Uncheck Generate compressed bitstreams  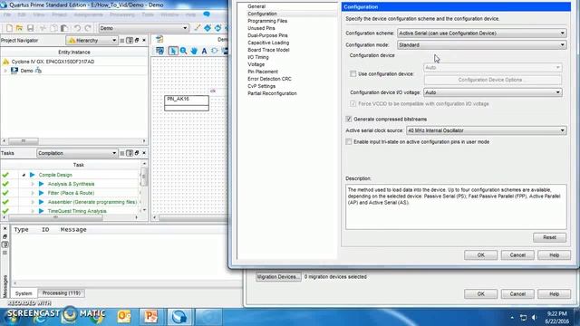click(x=348, y=119)
